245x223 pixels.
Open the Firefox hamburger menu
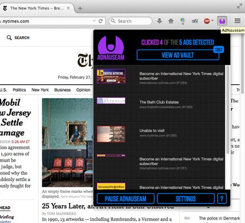click(237, 21)
